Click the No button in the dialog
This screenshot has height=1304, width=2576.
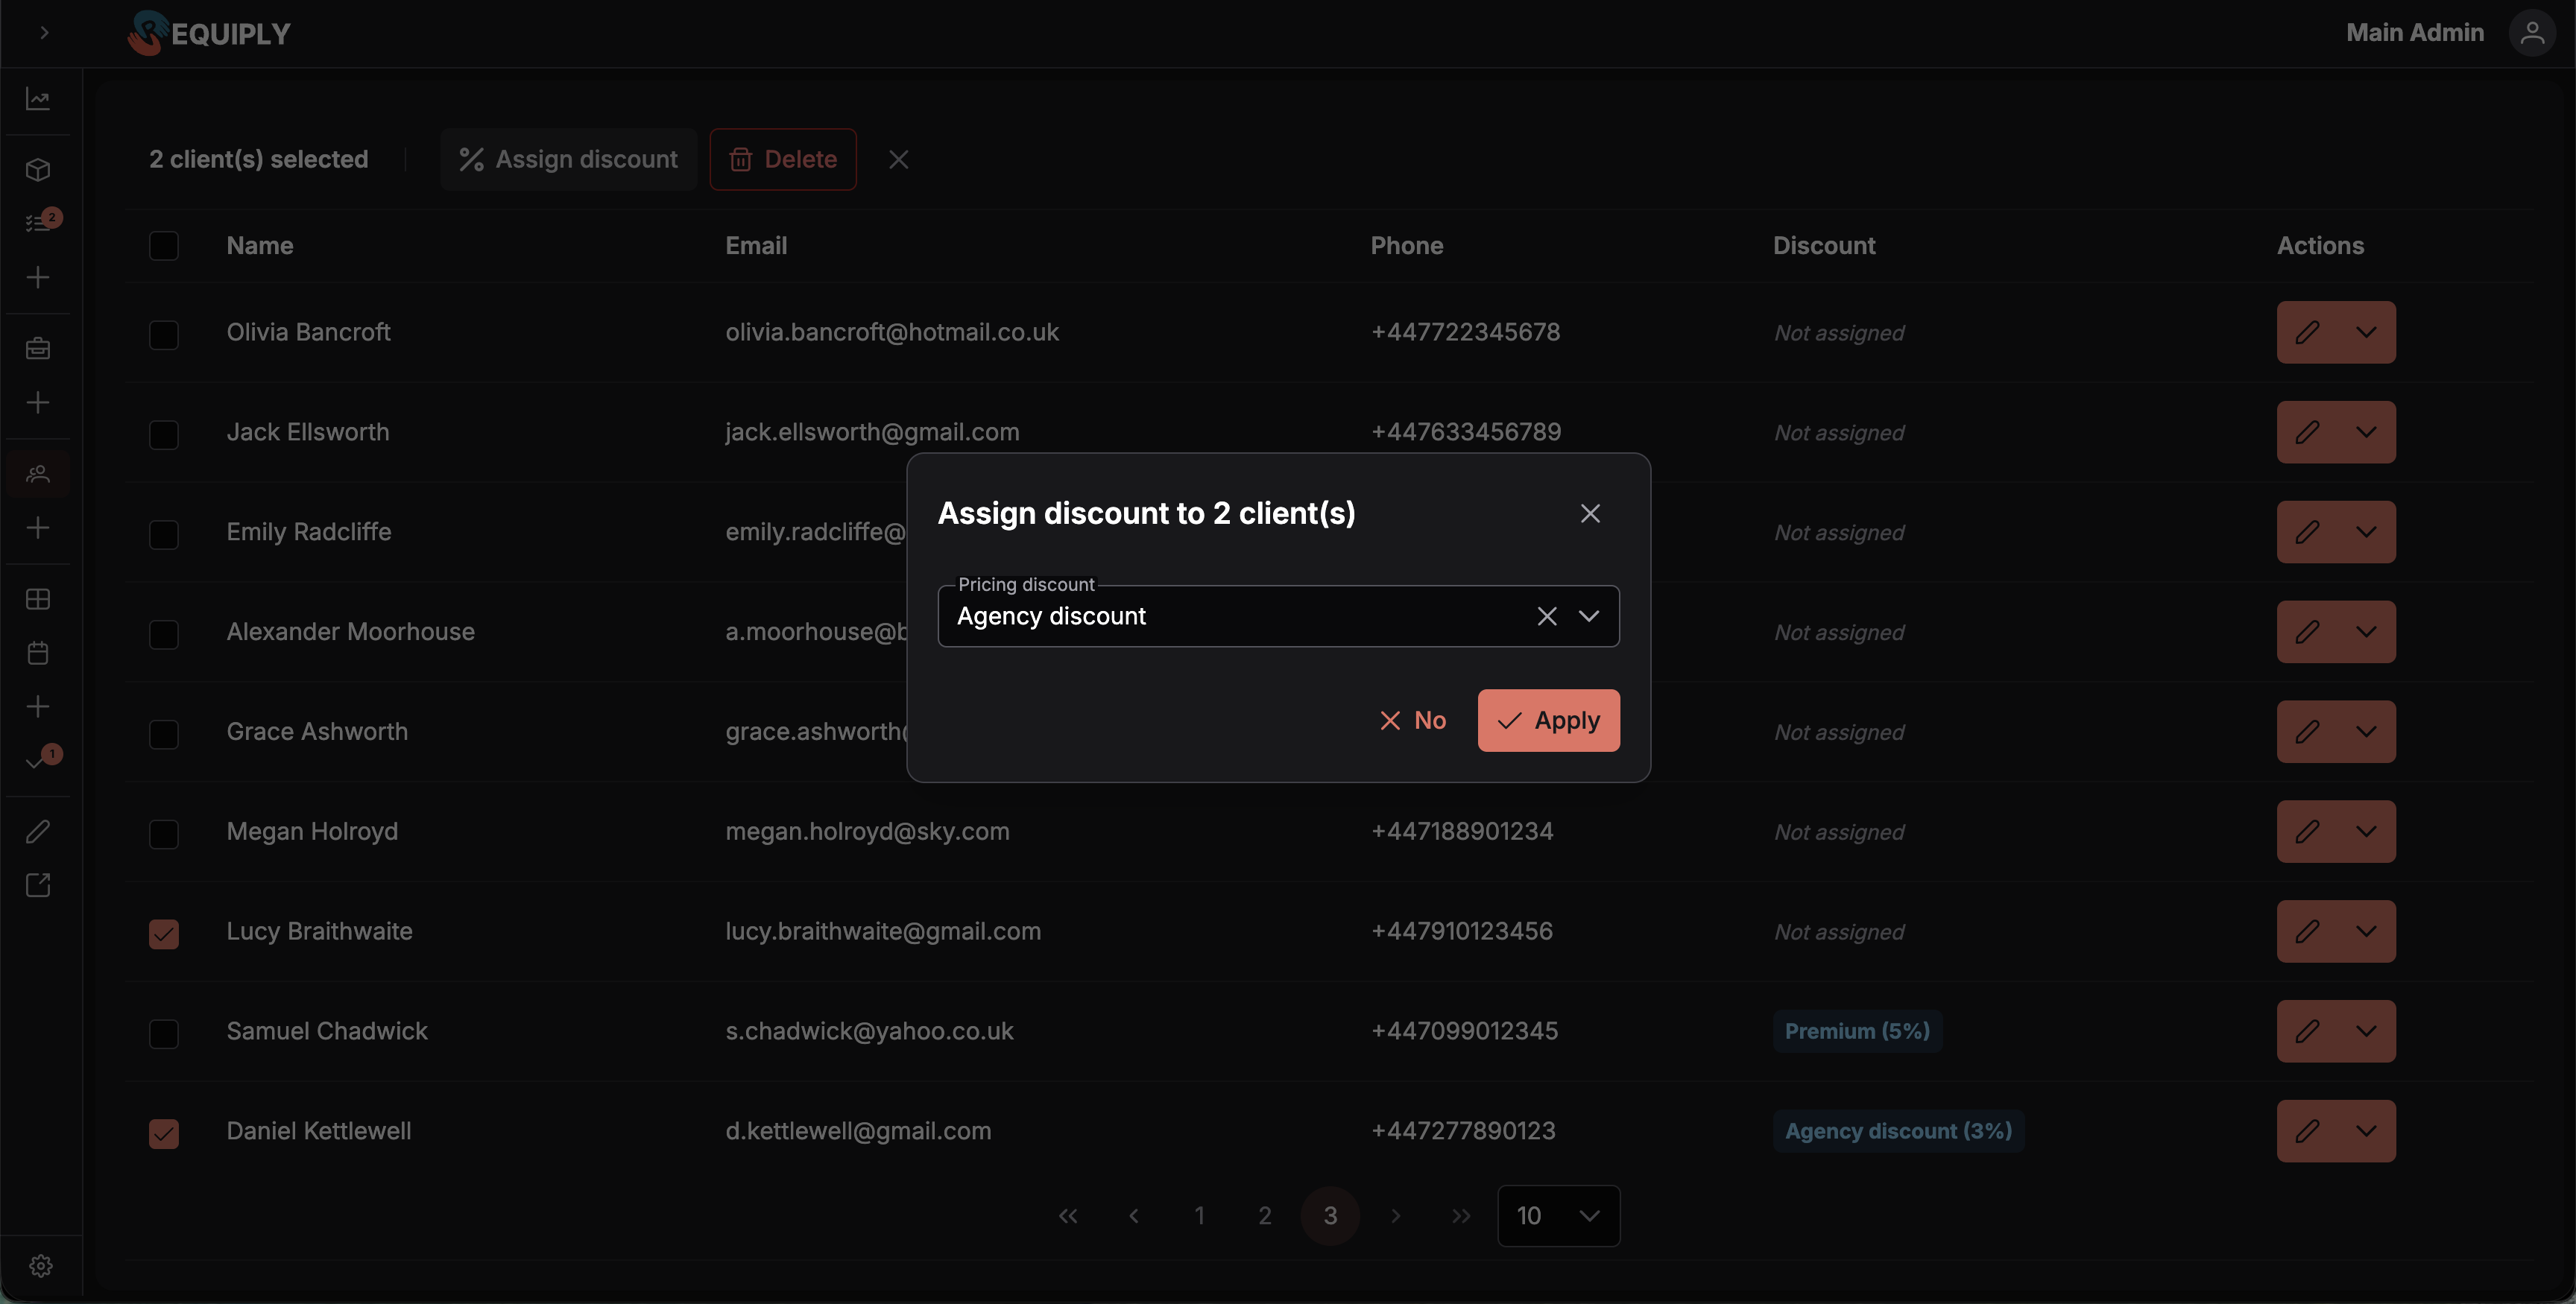click(1412, 720)
